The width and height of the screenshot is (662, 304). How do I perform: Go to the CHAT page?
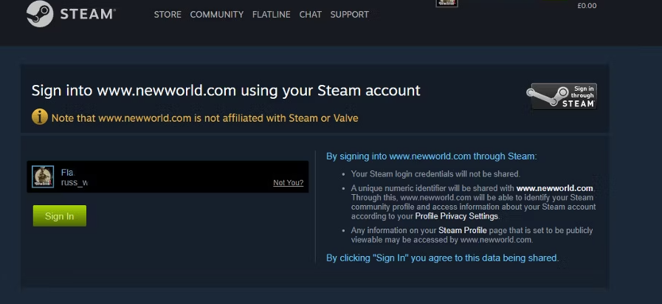coord(310,14)
